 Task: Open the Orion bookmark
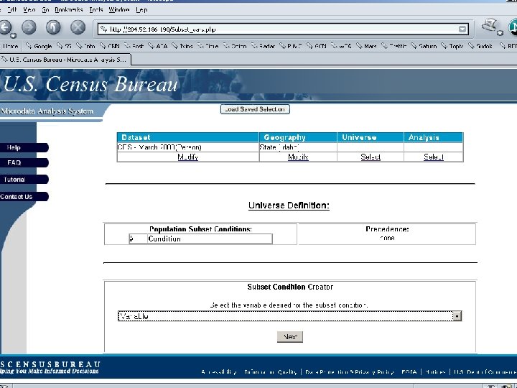[235, 46]
